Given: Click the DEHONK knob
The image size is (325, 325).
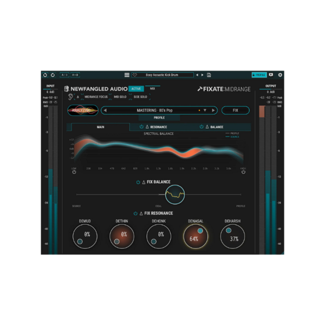Looking at the screenshot, I should [159, 237].
